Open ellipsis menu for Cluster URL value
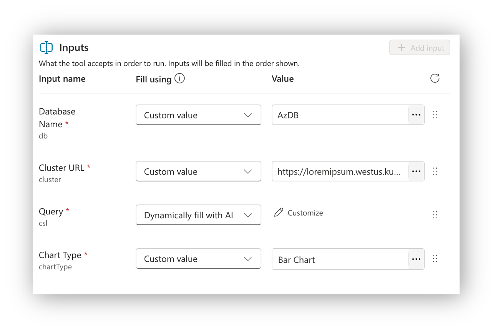 pos(416,171)
